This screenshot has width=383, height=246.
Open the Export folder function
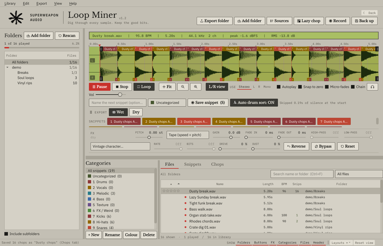click(x=214, y=21)
